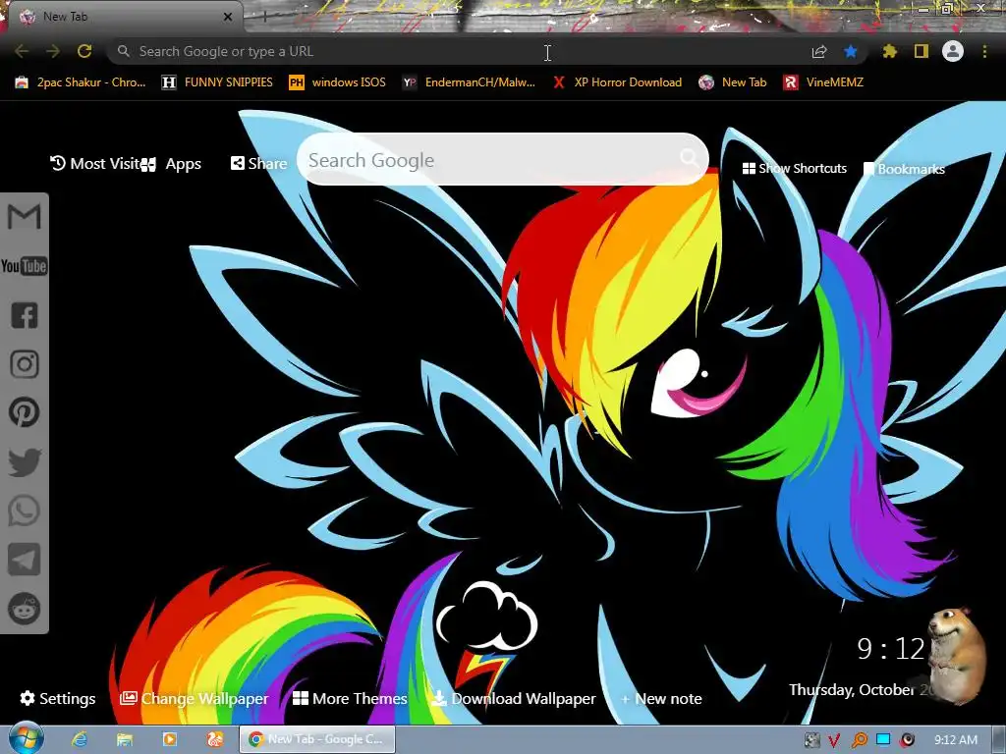
Task: Open the Most Visited list
Action: pos(95,164)
